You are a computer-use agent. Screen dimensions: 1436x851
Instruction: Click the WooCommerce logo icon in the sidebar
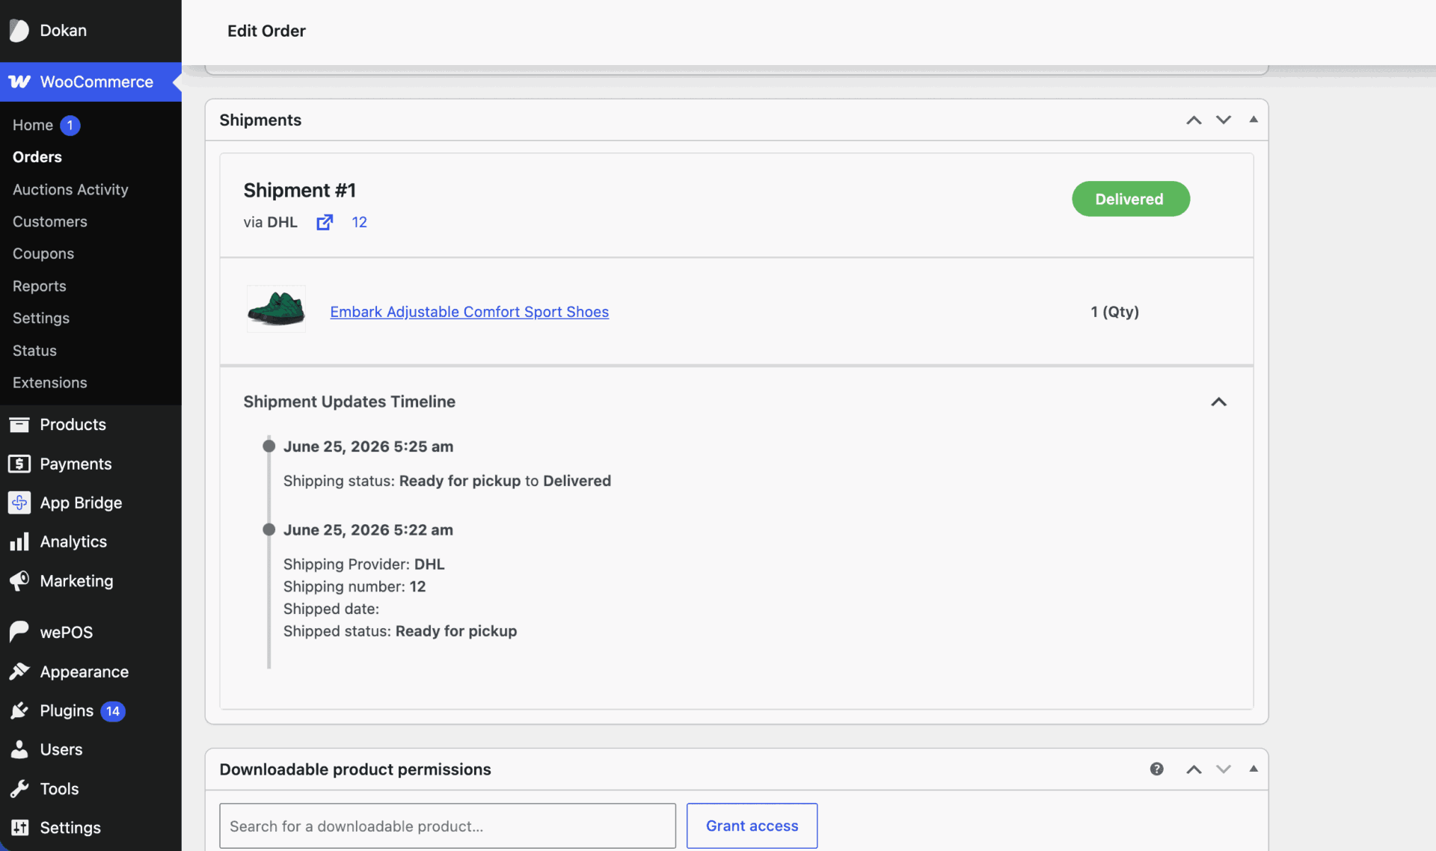point(19,82)
